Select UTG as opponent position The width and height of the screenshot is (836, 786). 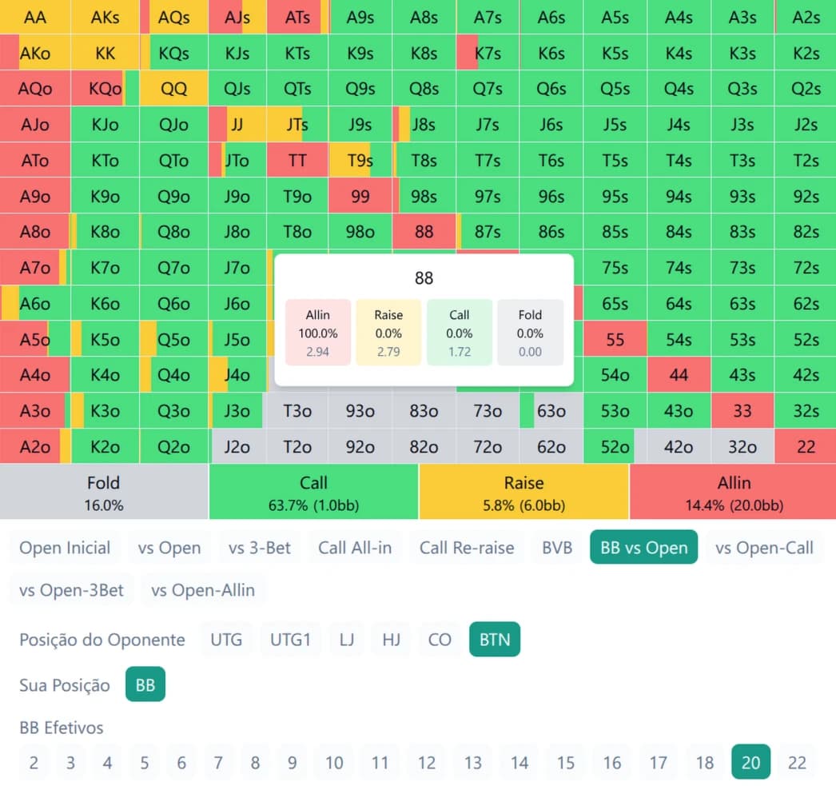point(226,640)
